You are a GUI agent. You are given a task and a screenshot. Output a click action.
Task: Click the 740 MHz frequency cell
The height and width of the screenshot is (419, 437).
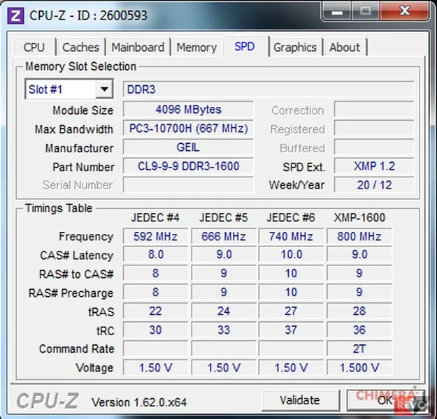click(291, 236)
